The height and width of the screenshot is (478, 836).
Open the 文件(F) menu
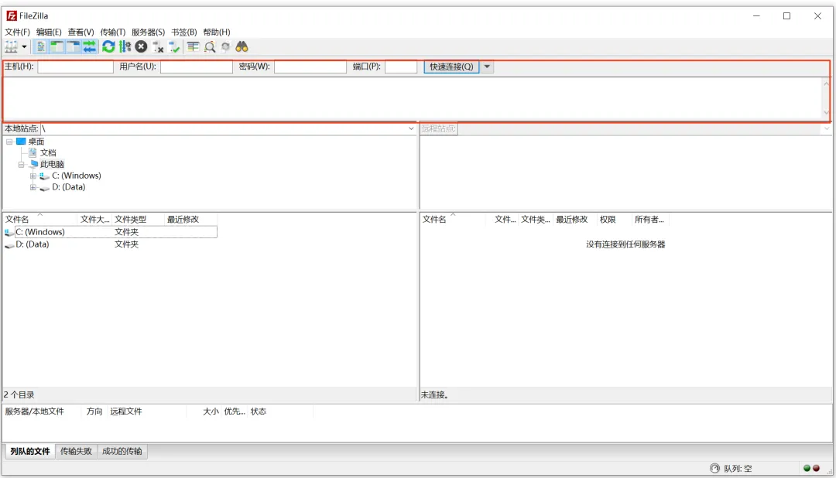(18, 32)
